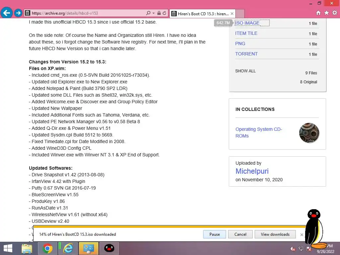Open the Action Center flag icon
This screenshot has width=340, height=255.
308,249
